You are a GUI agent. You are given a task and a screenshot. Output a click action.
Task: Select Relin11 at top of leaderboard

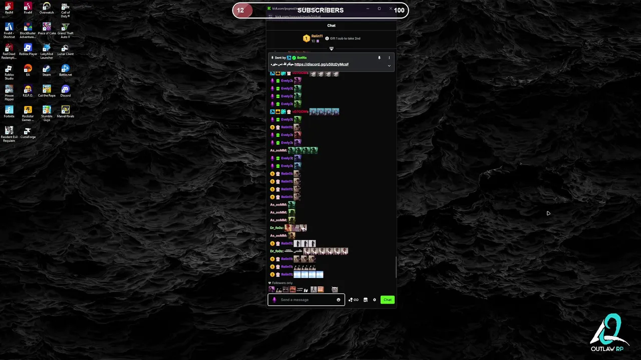click(x=317, y=36)
